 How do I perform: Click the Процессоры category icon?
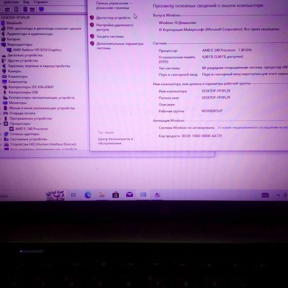coord(6,123)
